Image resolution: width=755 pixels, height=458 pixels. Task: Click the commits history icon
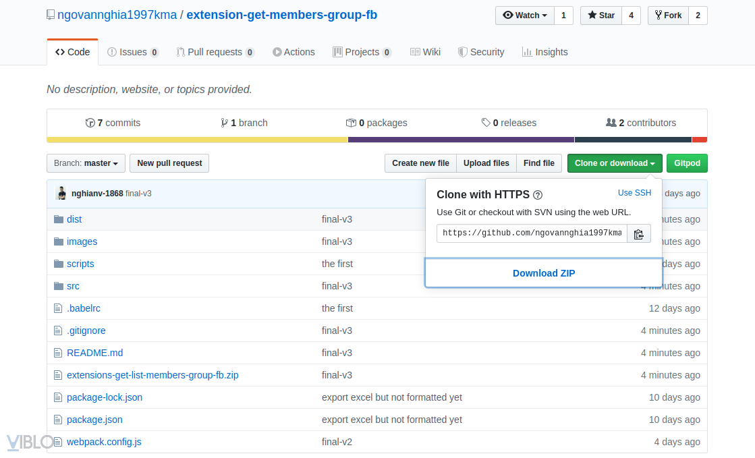[90, 123]
